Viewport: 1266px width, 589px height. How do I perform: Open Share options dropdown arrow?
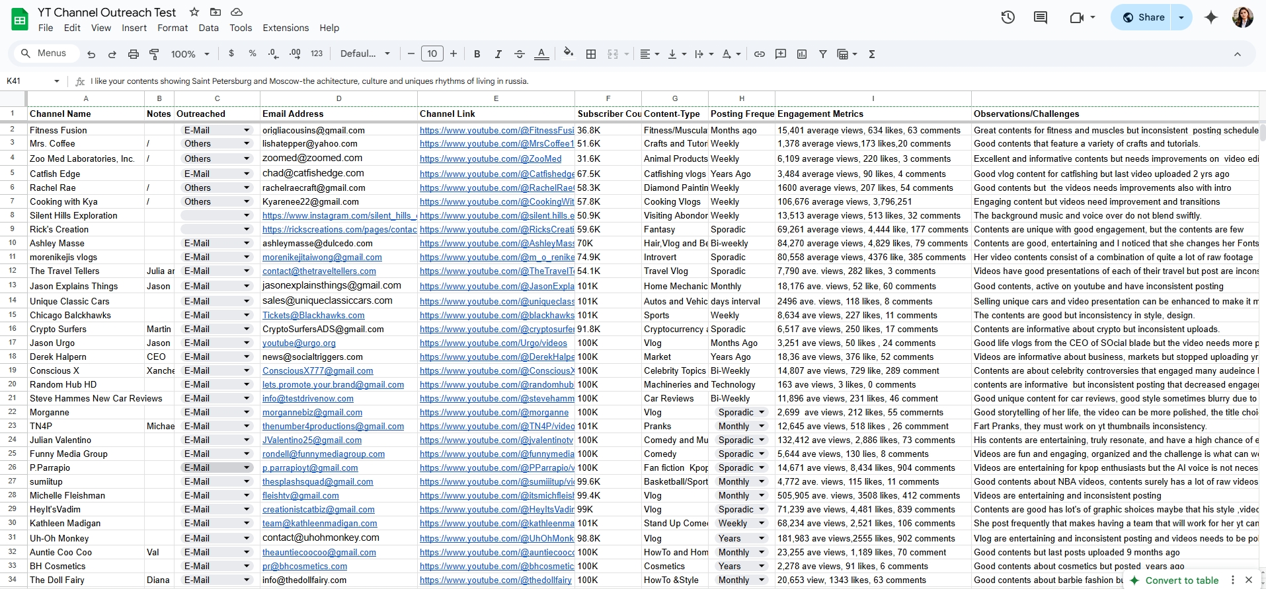point(1181,17)
